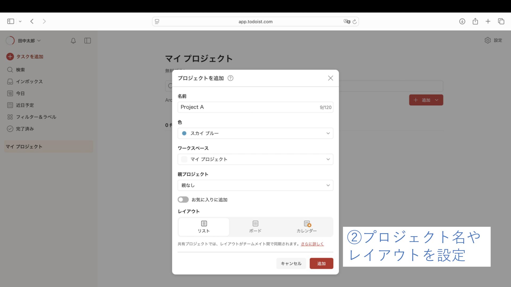The height and width of the screenshot is (287, 511).
Task: Select マイ プロジェクト in the sidebar
Action: click(24, 146)
